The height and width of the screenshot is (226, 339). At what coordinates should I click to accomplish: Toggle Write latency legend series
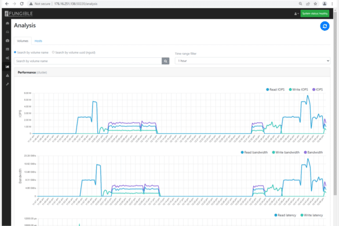tap(312, 215)
